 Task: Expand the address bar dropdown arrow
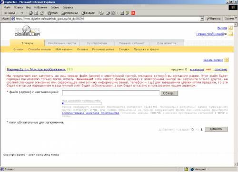[x=202, y=19]
